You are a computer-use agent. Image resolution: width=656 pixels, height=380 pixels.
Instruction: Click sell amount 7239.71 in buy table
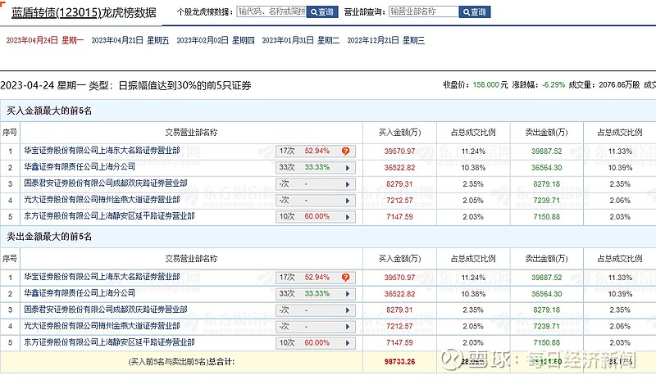546,201
